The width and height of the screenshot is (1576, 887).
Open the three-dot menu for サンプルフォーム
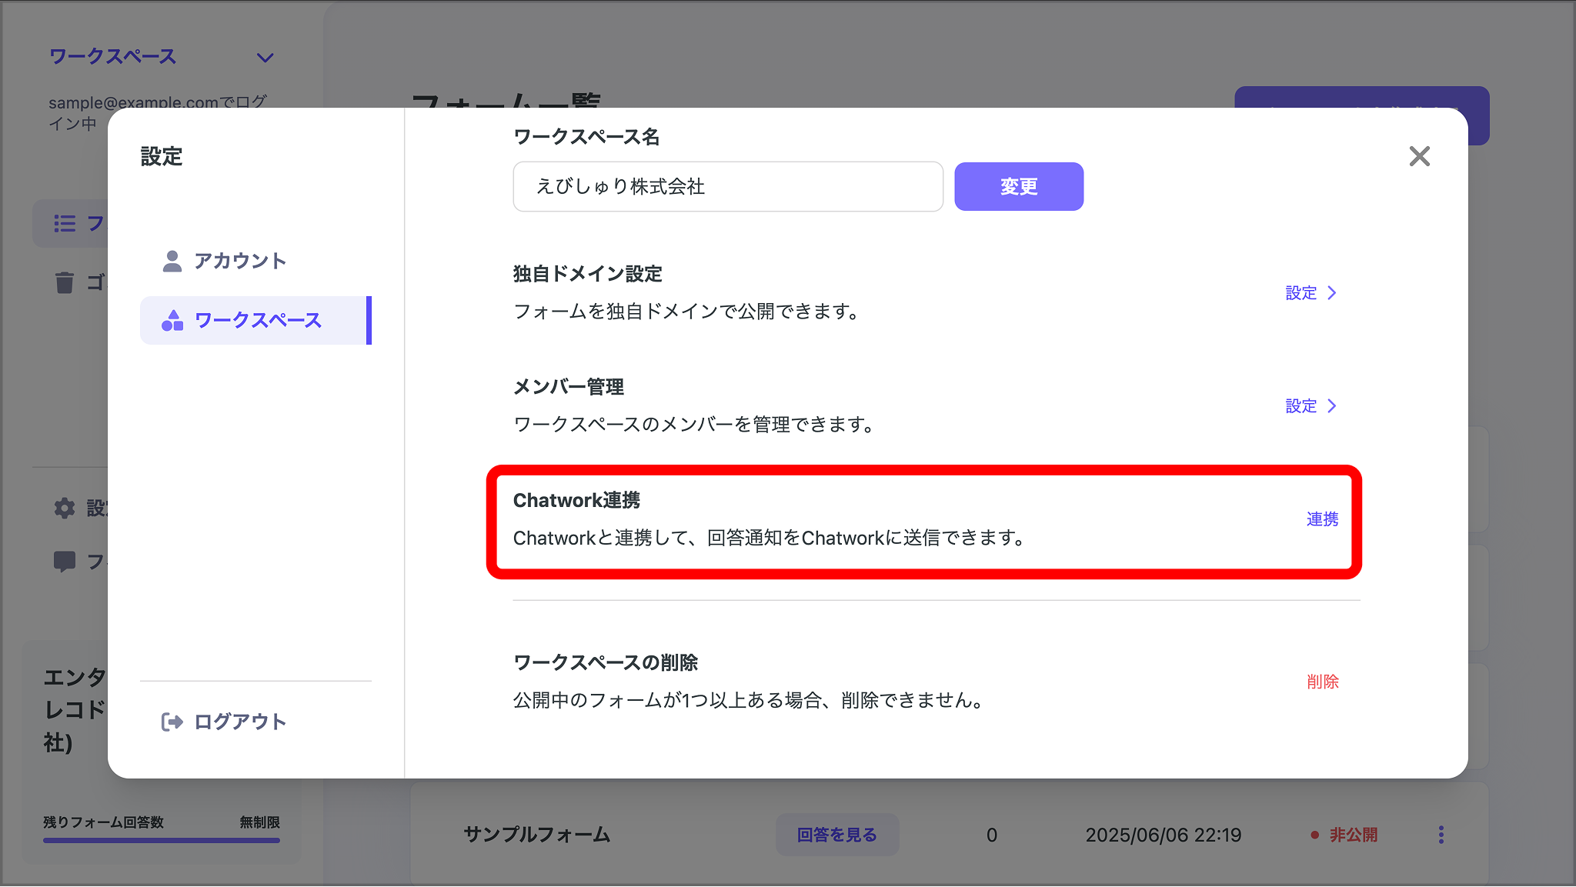1441,834
